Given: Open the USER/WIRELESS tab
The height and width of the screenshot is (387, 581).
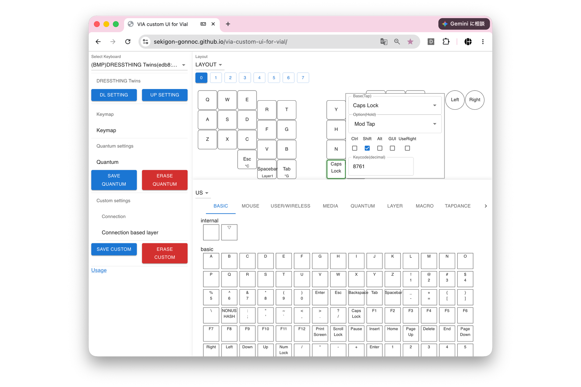Looking at the screenshot, I should pos(290,206).
